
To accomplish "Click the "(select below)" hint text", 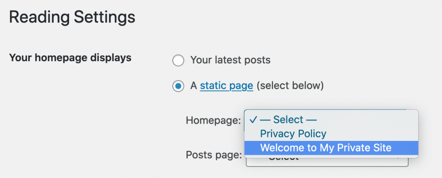I will [290, 86].
